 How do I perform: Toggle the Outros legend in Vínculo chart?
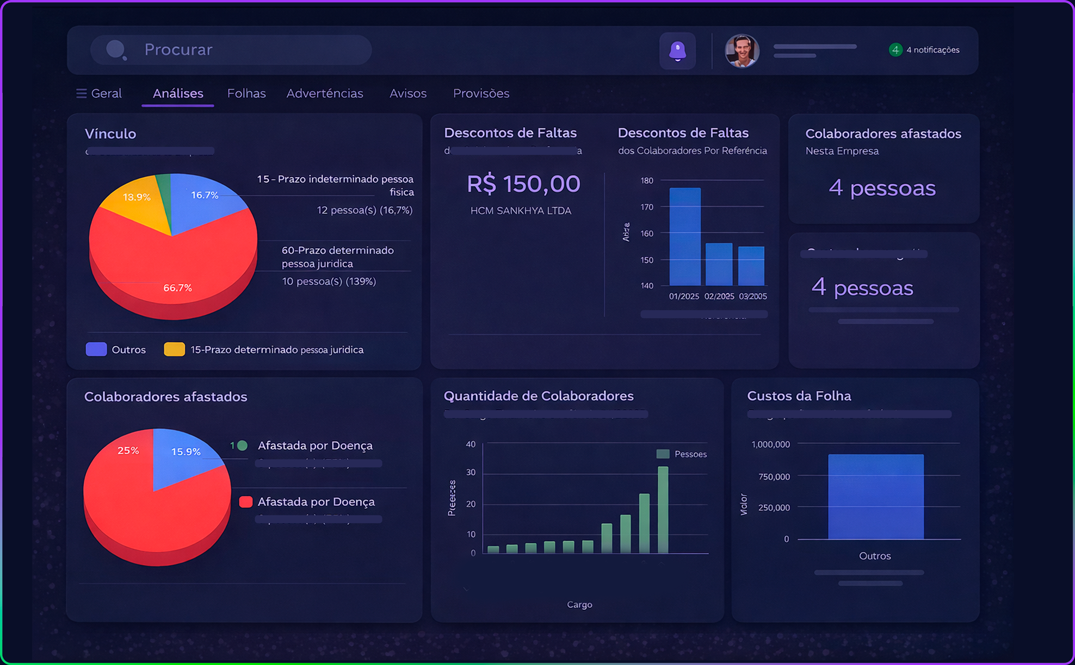pyautogui.click(x=96, y=349)
